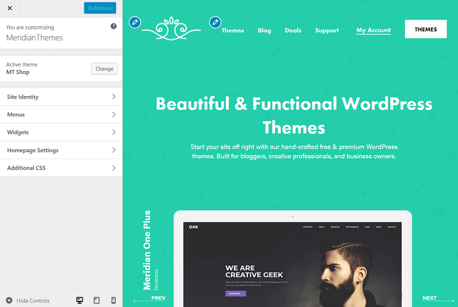This screenshot has width=458, height=307.
Task: Open the Support nav link
Action: click(327, 31)
